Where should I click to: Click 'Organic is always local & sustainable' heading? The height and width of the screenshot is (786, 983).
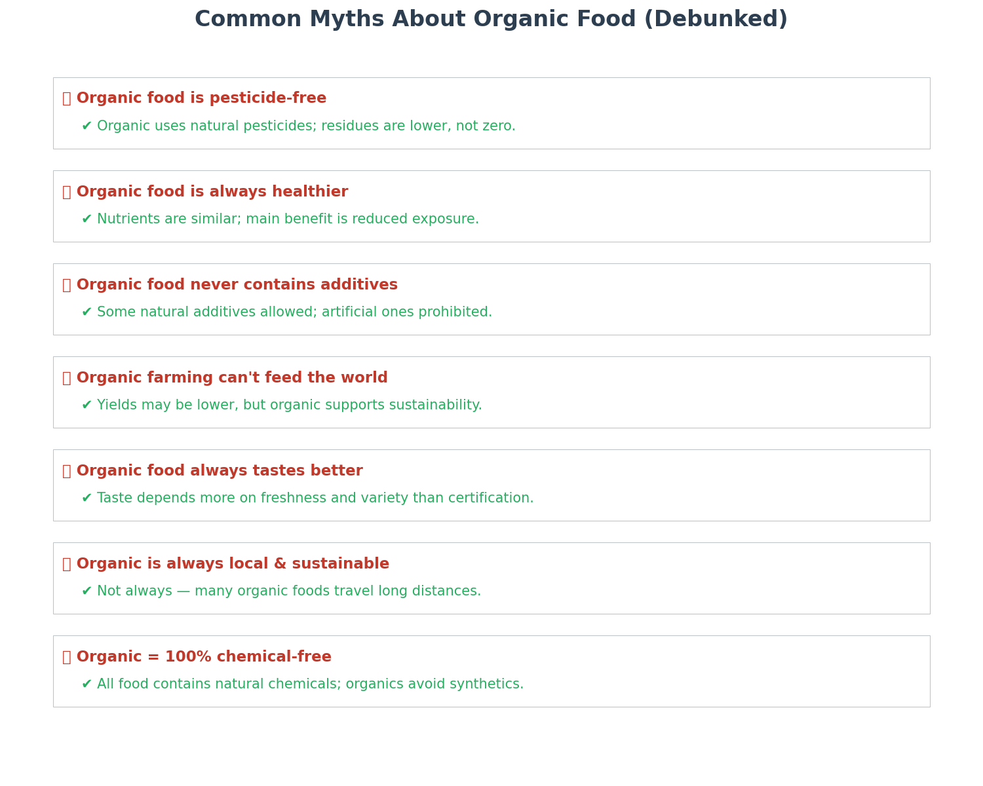coord(233,564)
